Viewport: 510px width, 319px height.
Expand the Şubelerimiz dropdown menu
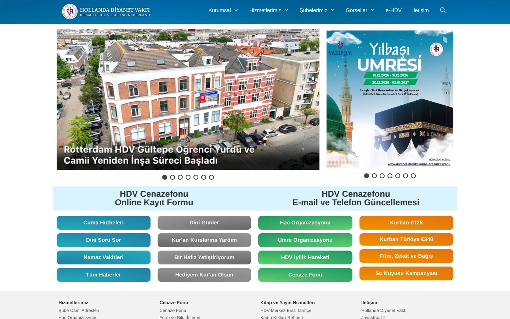[x=317, y=10]
